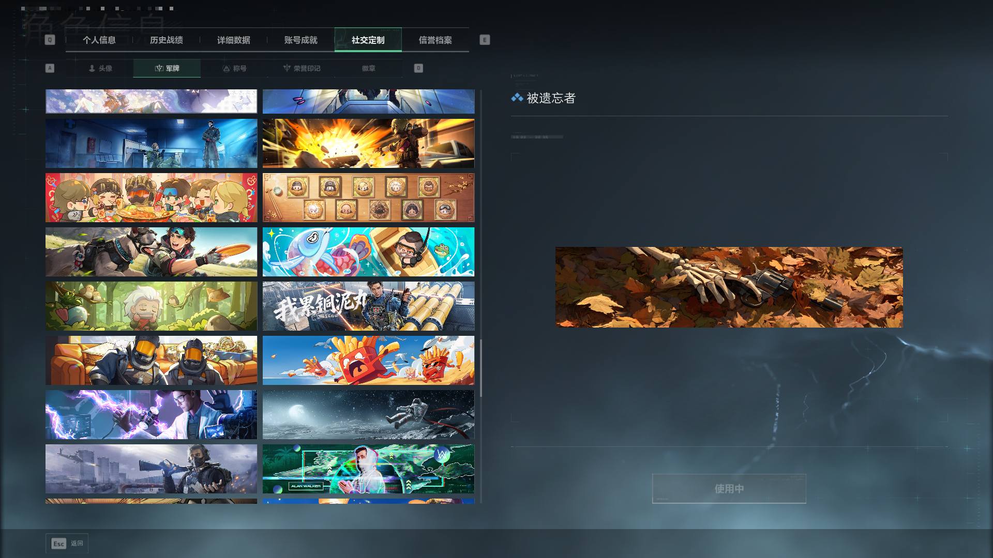Switch to the 历史战绩 tab
Image resolution: width=993 pixels, height=558 pixels.
(x=166, y=40)
